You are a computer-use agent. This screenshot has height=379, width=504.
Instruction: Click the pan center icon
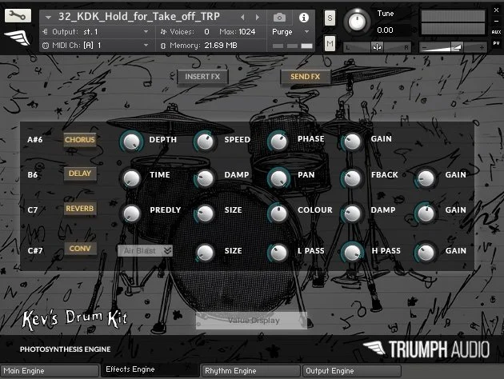click(x=377, y=47)
